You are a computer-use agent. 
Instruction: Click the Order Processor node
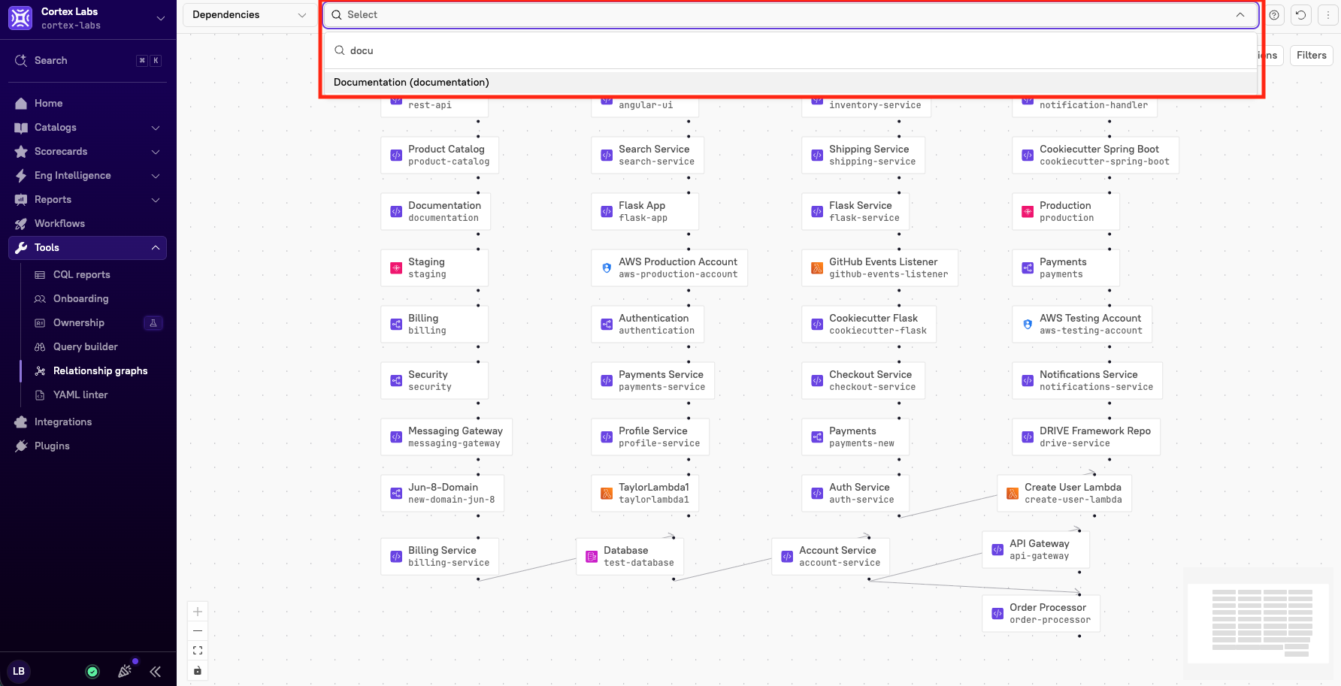pos(1041,613)
